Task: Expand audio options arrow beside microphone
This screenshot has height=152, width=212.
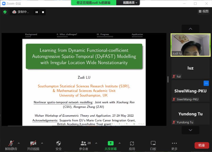Action: click(x=19, y=143)
